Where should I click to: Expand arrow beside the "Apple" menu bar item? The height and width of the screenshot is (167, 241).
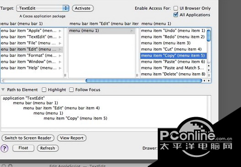tap(60, 31)
